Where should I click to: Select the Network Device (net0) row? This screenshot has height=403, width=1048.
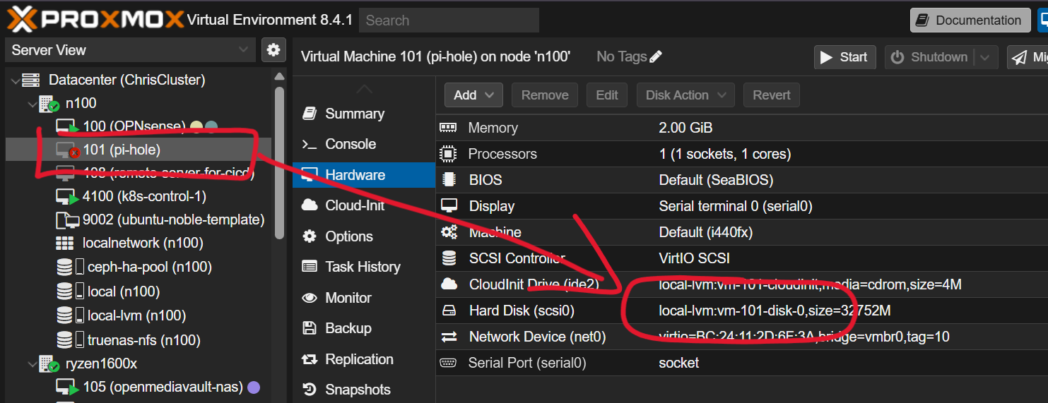tap(741, 337)
